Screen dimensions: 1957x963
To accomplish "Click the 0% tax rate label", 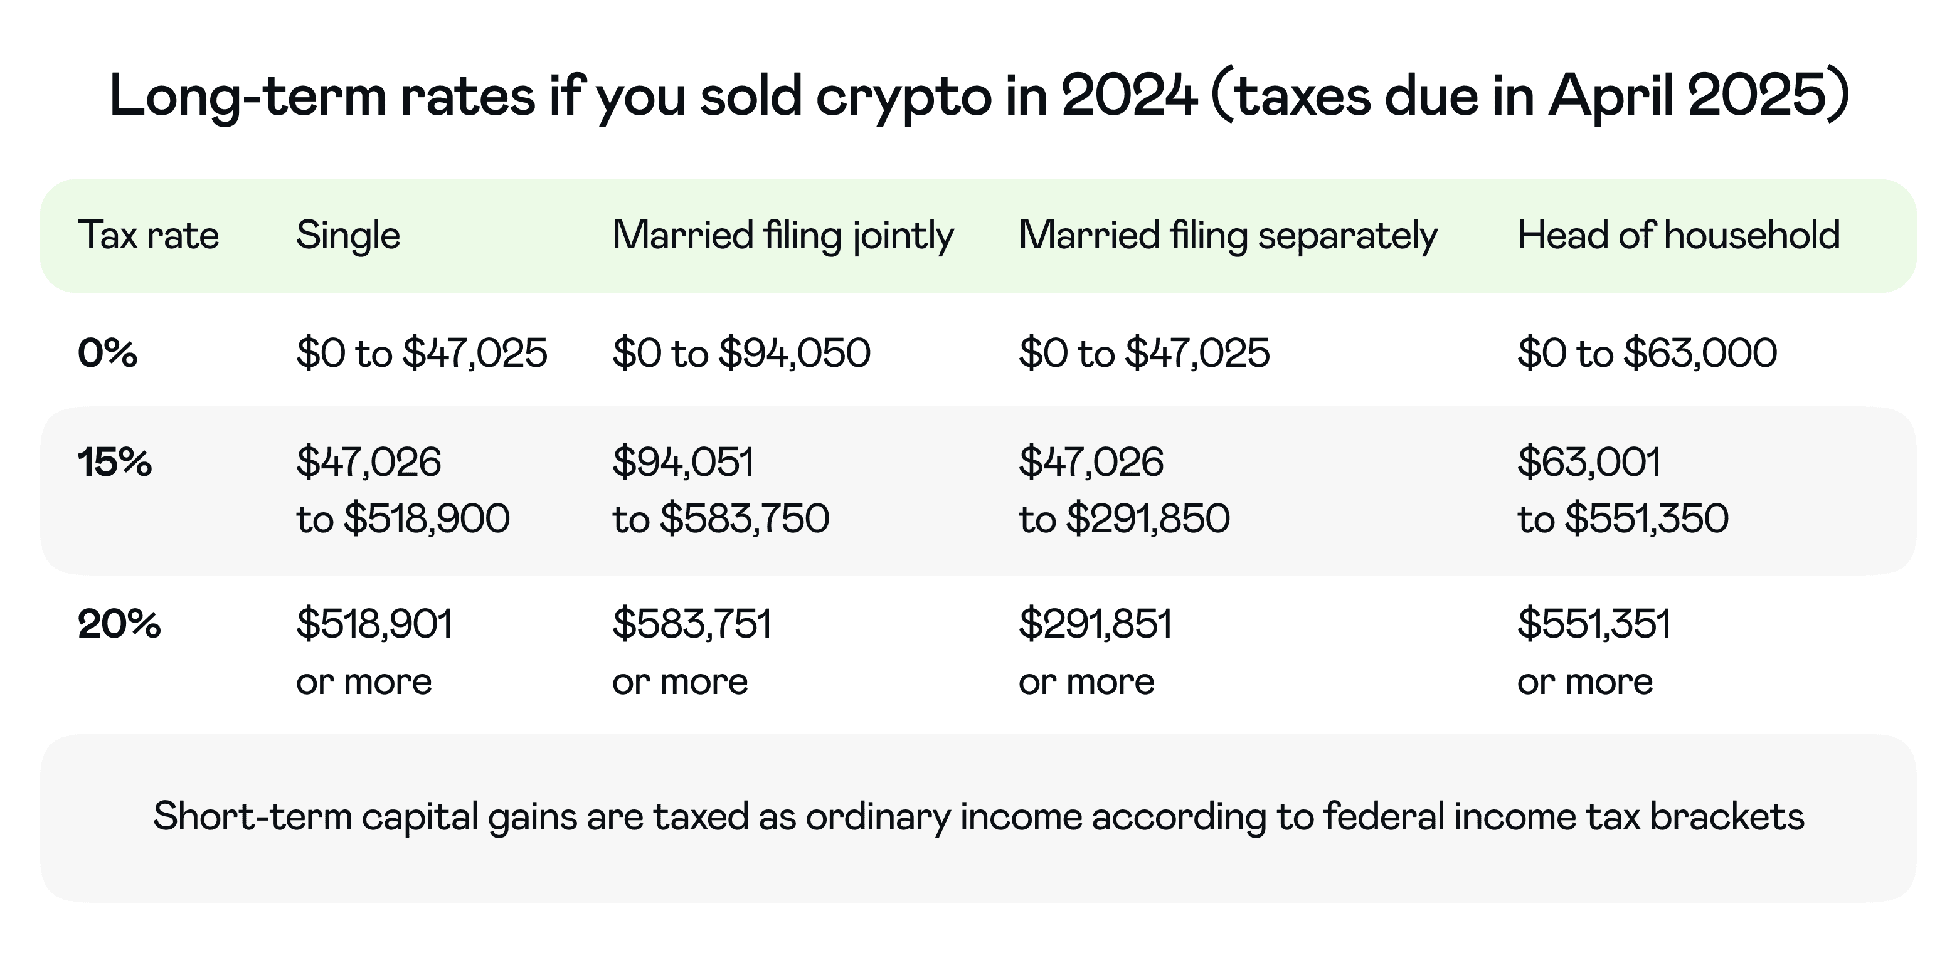I will coord(108,353).
